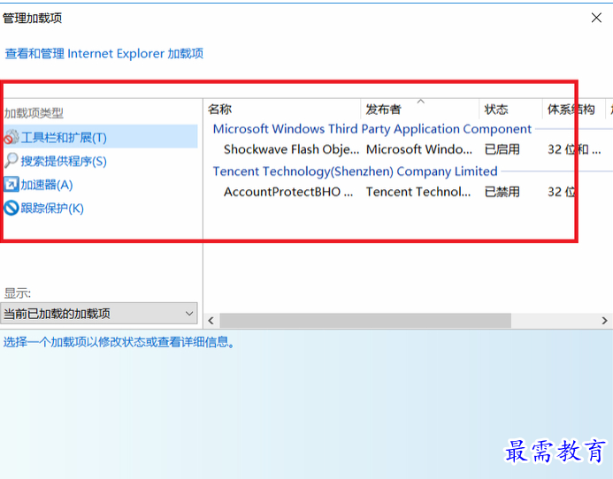Select 跟踪保护(K) add-on type
Screen dimensions: 613x479
(x=52, y=208)
